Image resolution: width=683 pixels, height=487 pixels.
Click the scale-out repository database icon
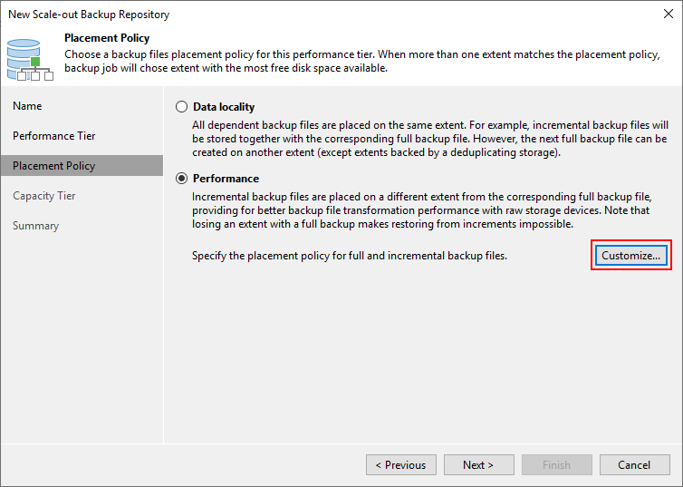(30, 60)
